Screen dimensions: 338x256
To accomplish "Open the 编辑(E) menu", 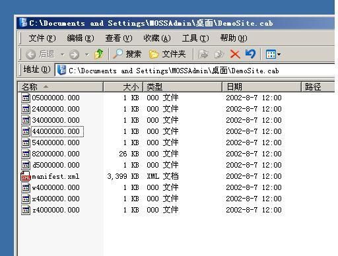I will pos(81,38).
